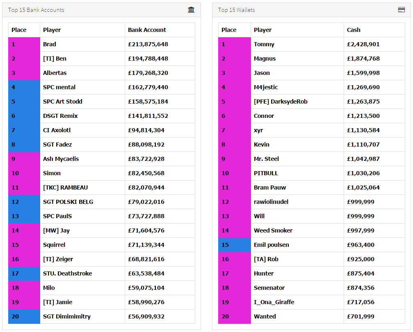The height and width of the screenshot is (332, 413).
Task: Click the Bank Account column header
Action: tap(147, 30)
